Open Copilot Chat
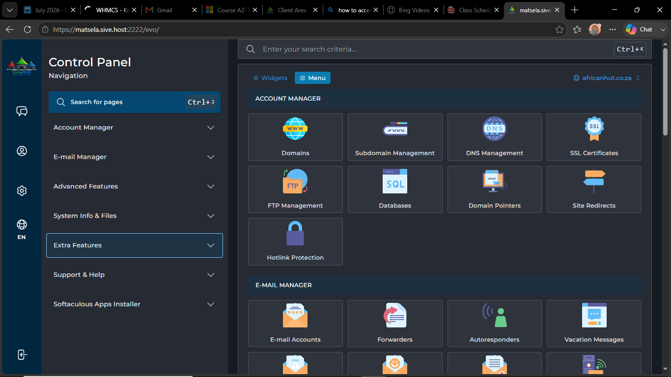 (639, 29)
